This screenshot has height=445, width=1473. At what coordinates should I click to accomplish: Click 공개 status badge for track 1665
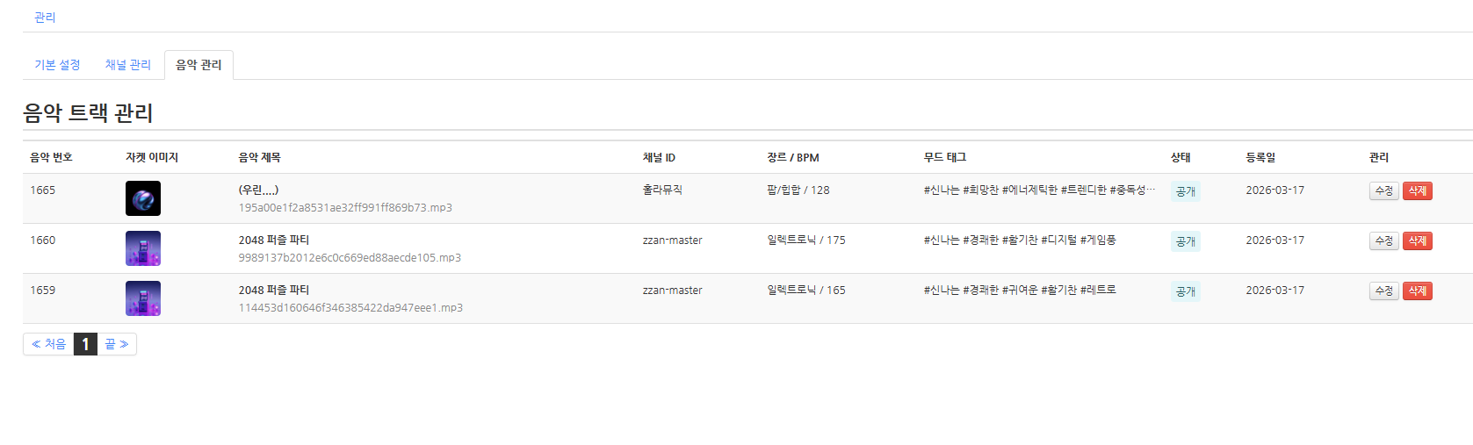(1185, 191)
